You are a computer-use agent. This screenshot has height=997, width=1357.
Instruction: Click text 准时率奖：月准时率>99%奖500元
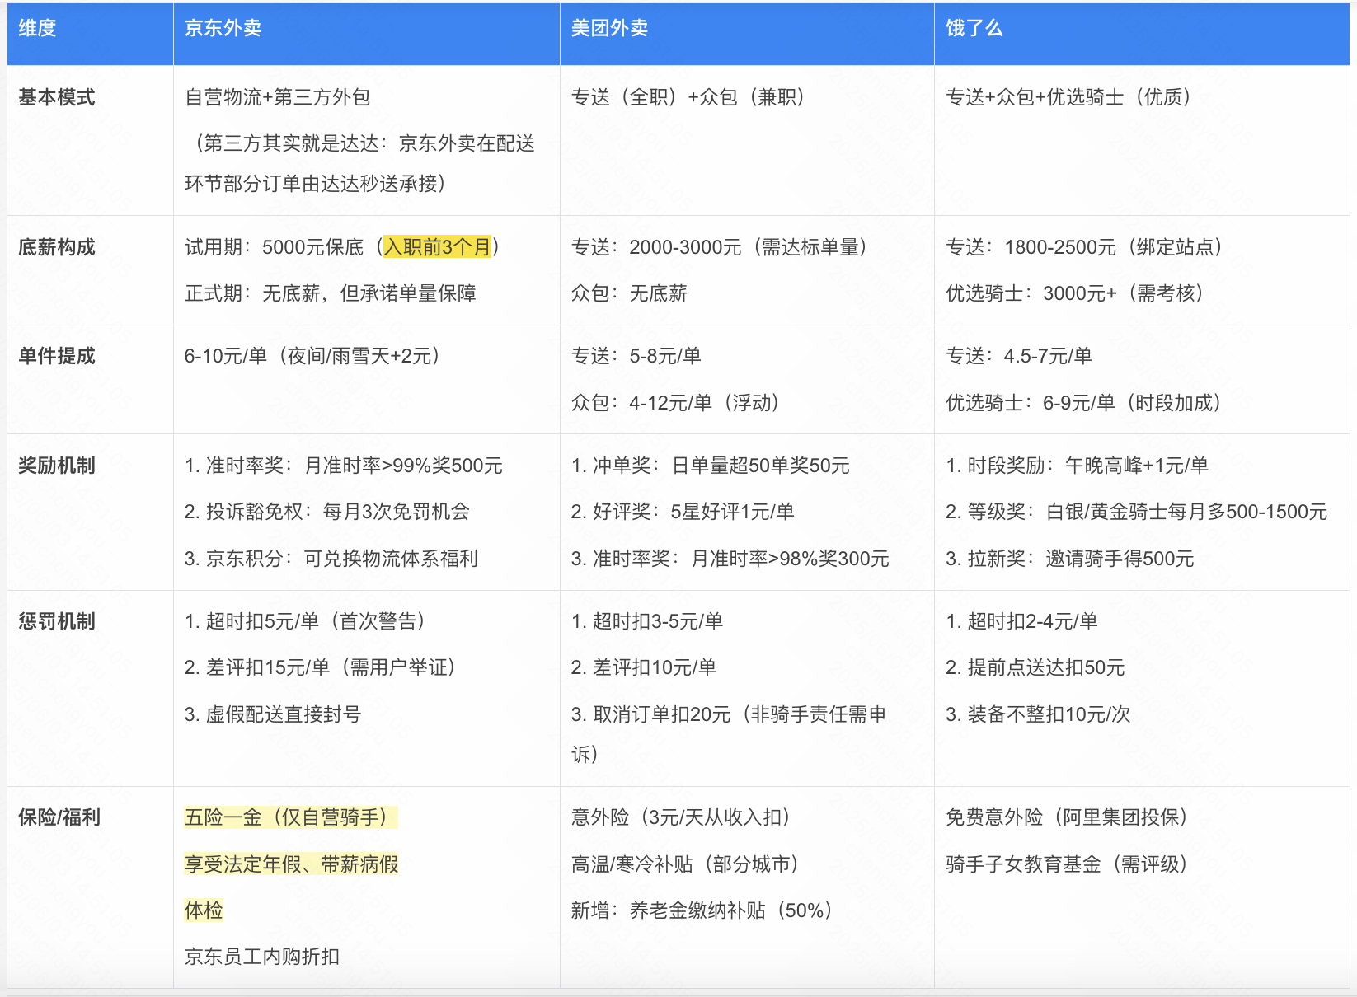354,466
